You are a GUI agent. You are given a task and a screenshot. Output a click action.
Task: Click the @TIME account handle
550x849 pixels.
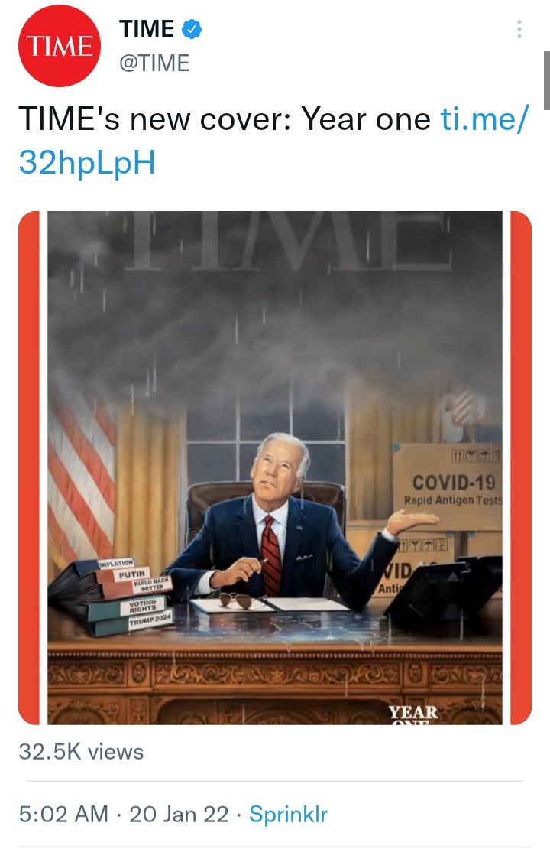[x=154, y=63]
